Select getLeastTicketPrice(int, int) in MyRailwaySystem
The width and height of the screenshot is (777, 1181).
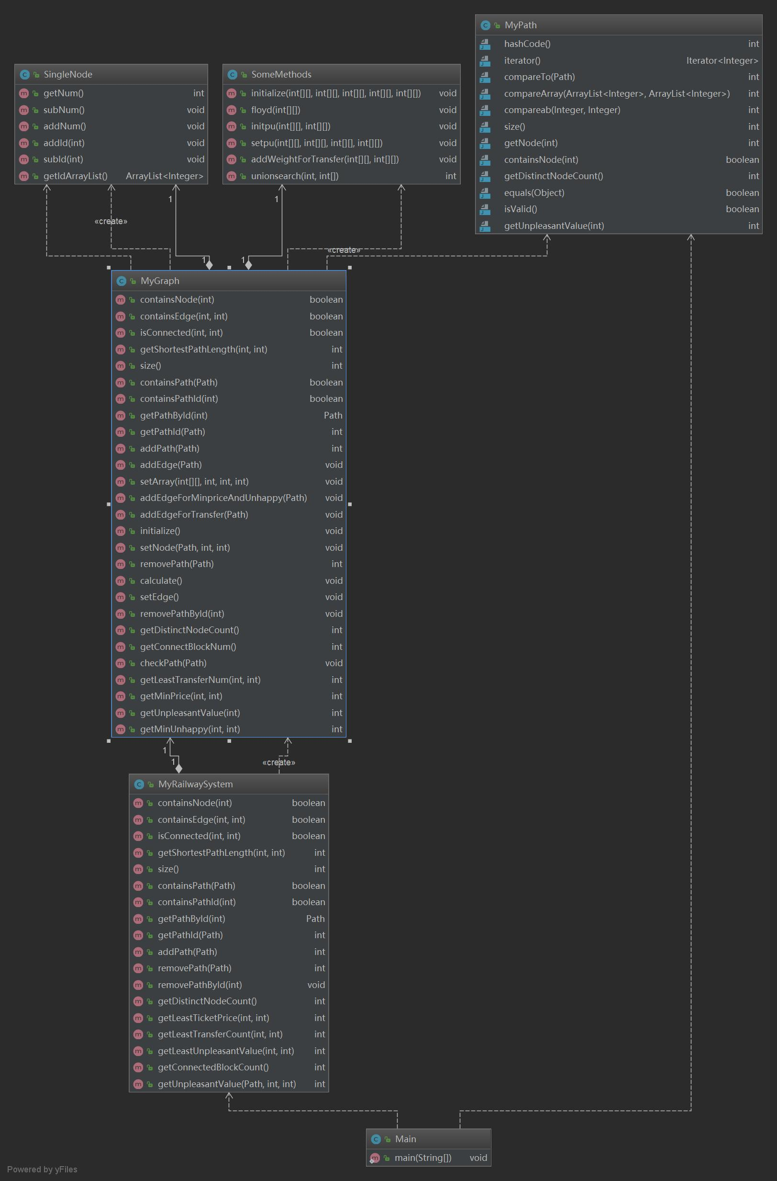tap(213, 1018)
